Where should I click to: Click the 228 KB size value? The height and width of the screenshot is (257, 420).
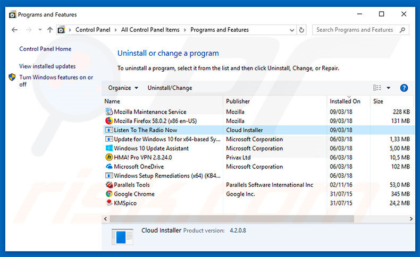coord(401,112)
